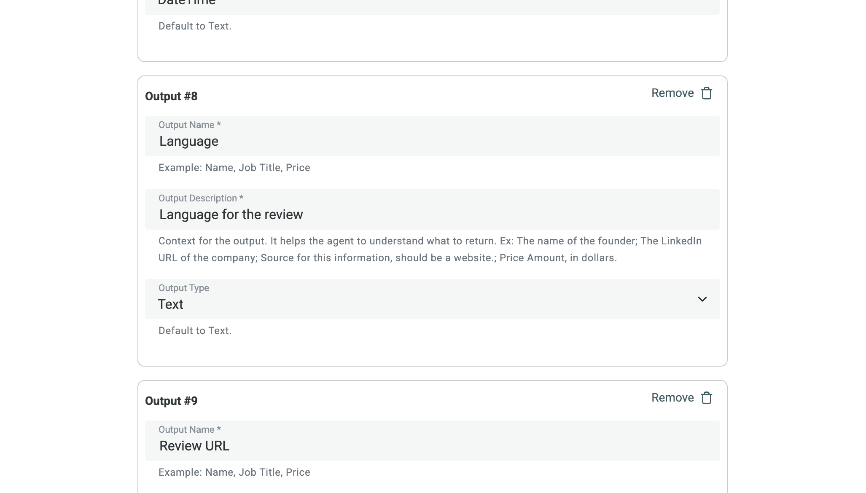Viewport: 866px width, 493px height.
Task: Click Default to Text hint in Output #8
Action: point(195,331)
